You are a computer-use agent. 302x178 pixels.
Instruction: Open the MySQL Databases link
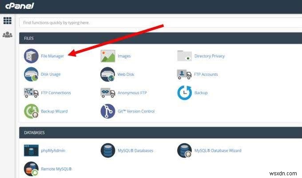(135, 150)
